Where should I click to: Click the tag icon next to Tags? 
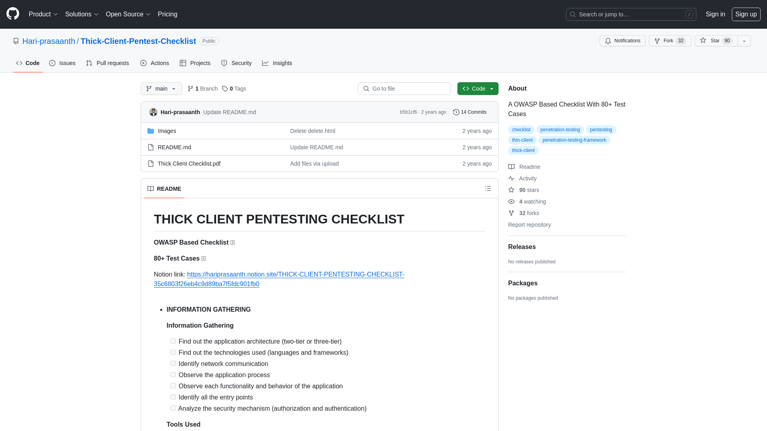tap(225, 89)
